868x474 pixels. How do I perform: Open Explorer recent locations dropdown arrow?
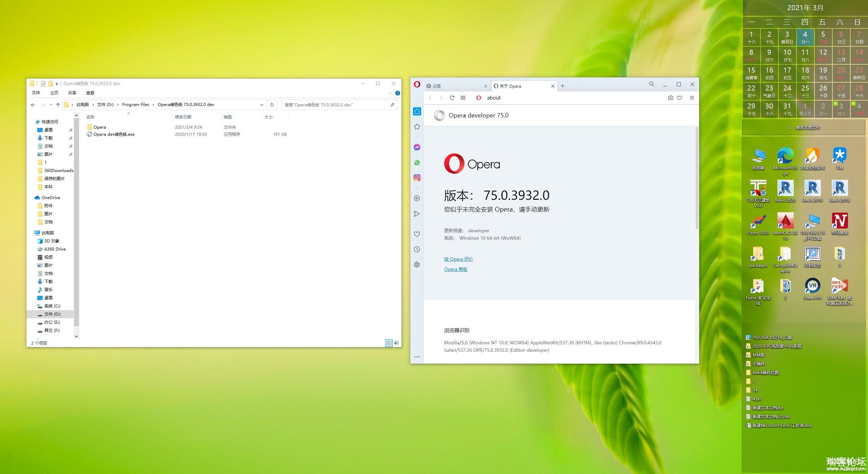[51, 105]
